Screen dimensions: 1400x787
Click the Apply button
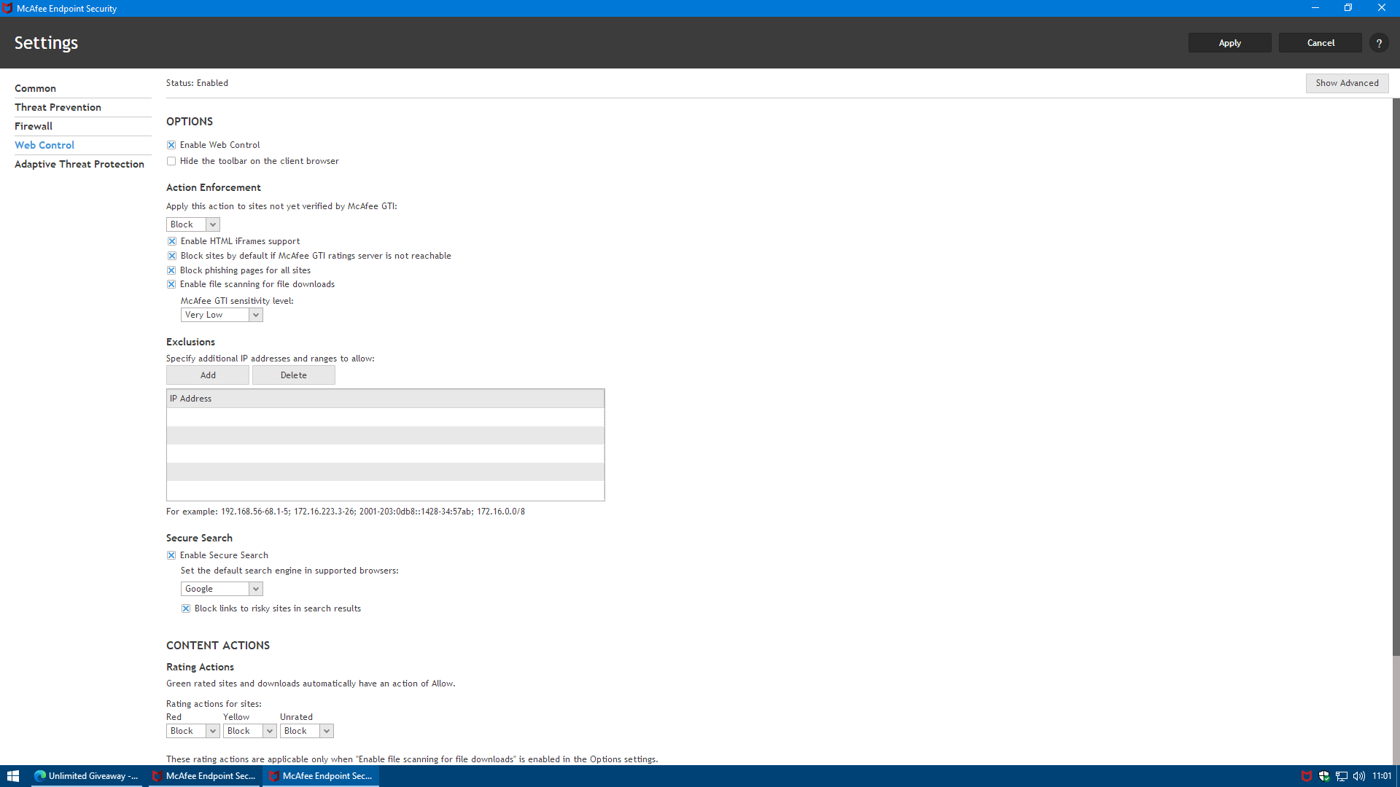pyautogui.click(x=1229, y=43)
